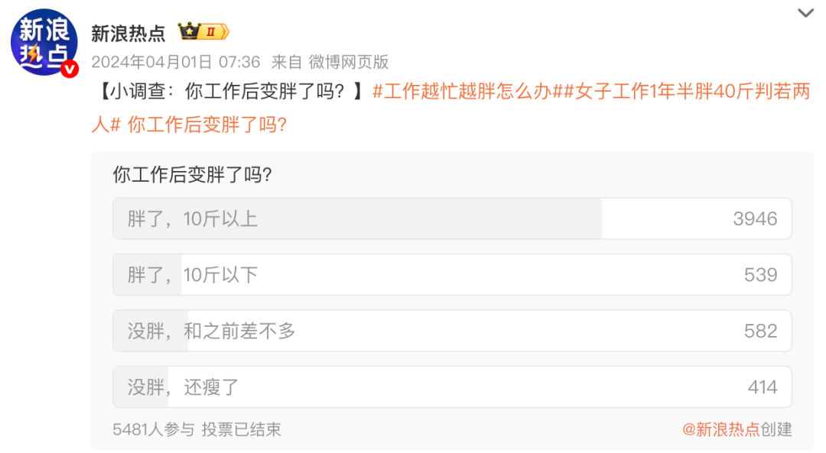Open the 2024年04月01日 07:36 timestamp

176,62
